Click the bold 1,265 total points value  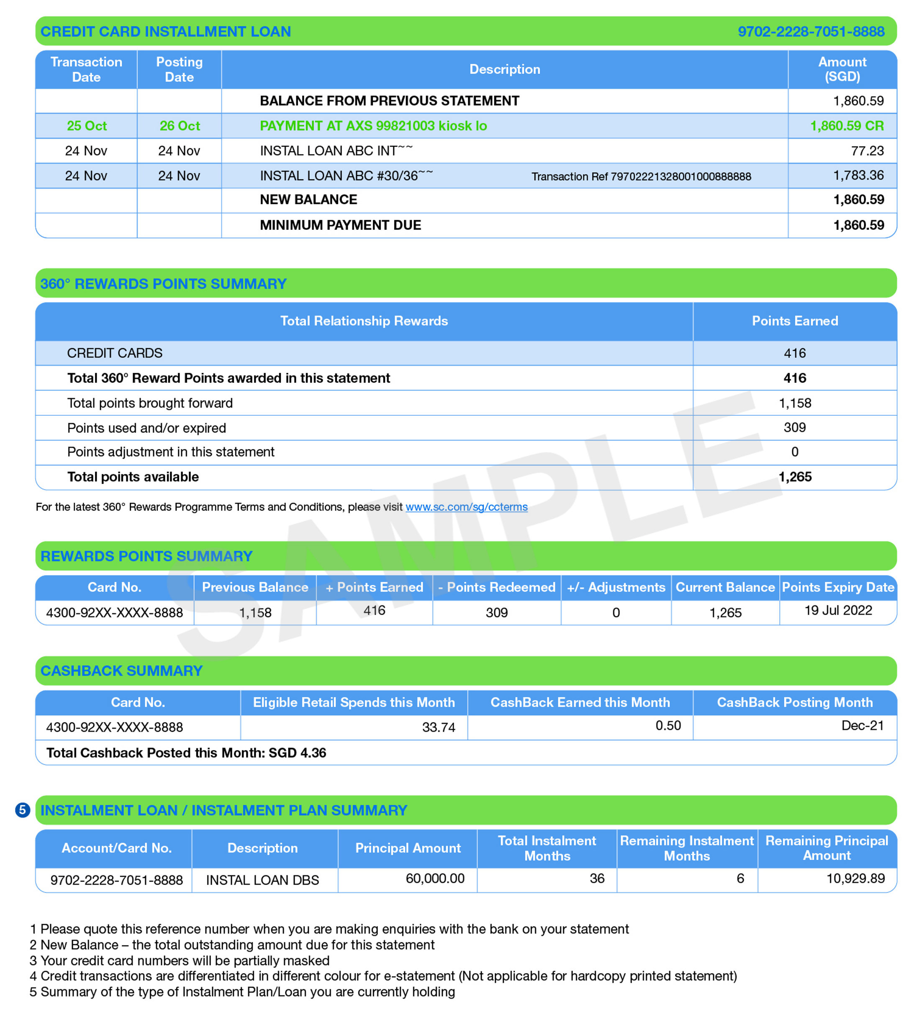794,477
